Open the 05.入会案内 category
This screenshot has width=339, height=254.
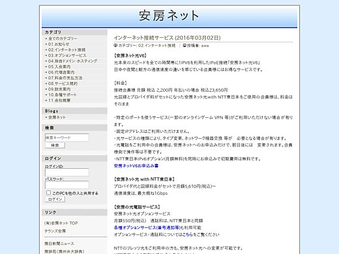59,66
